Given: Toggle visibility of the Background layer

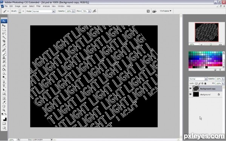Looking at the screenshot, I should pos(190,94).
